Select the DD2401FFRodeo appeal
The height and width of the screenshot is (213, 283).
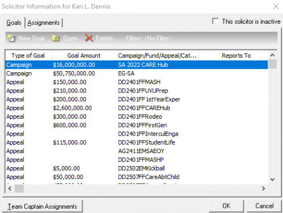point(136,116)
